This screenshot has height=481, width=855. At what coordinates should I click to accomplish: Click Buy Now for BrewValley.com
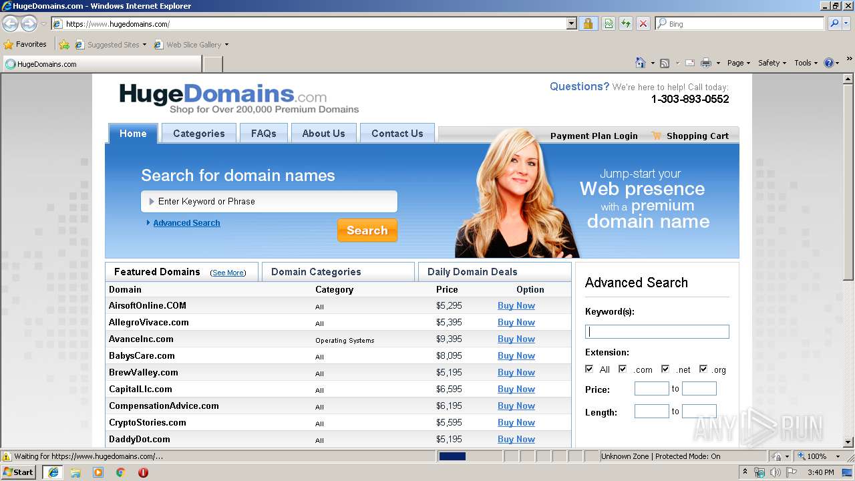(x=516, y=372)
